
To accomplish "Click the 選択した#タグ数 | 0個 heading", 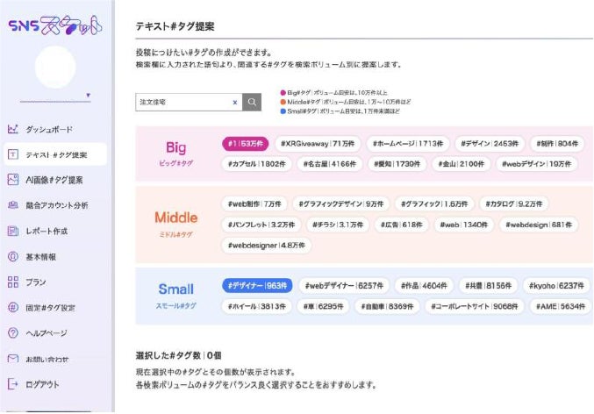I will 179,355.
